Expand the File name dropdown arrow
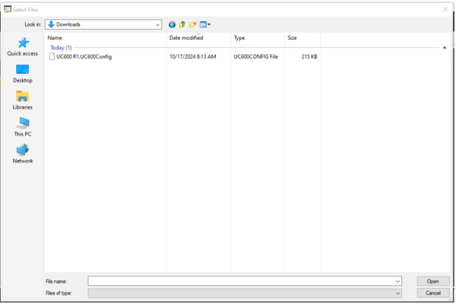 (x=398, y=281)
